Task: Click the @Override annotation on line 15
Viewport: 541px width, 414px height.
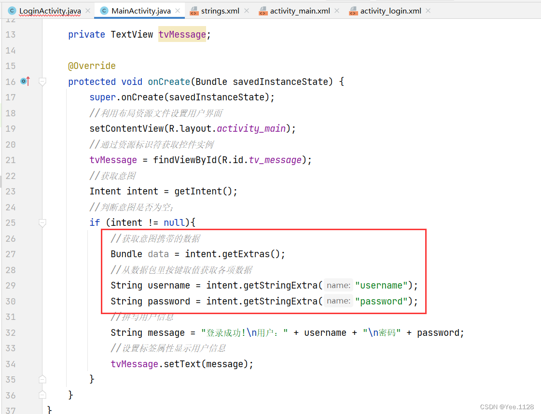Action: pyautogui.click(x=92, y=66)
